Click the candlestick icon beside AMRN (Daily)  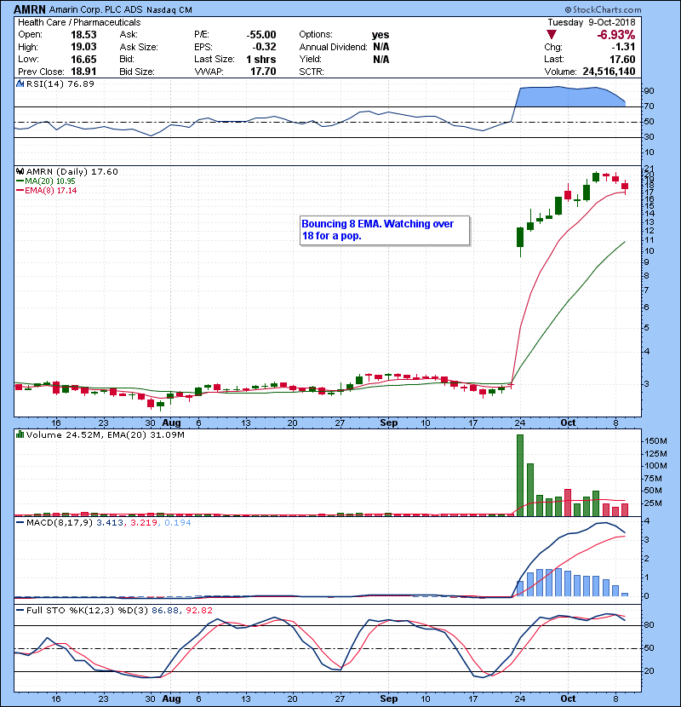20,171
